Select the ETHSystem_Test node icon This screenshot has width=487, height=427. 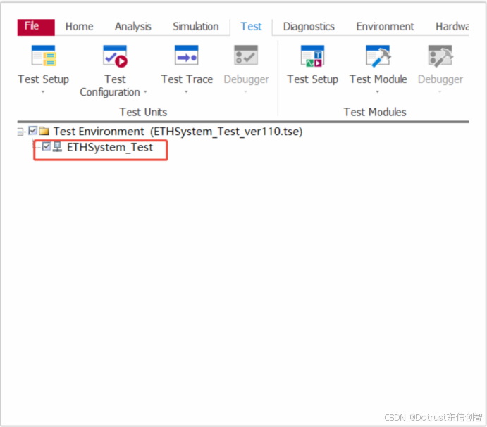tap(57, 147)
